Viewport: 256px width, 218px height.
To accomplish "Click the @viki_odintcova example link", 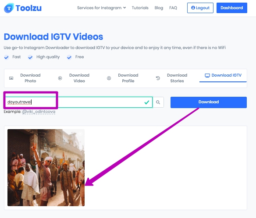I will (39, 112).
